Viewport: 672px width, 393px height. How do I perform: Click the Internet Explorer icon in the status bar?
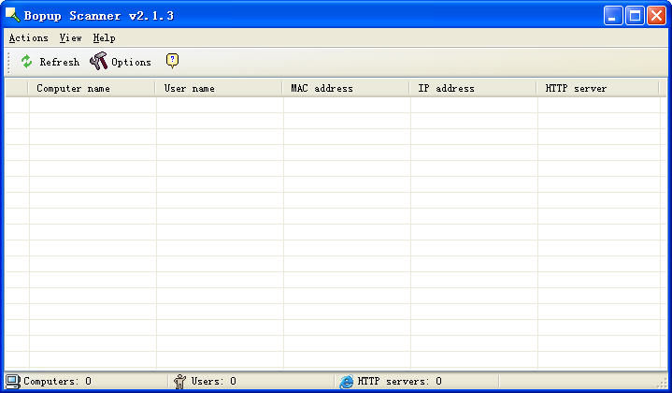click(x=347, y=382)
